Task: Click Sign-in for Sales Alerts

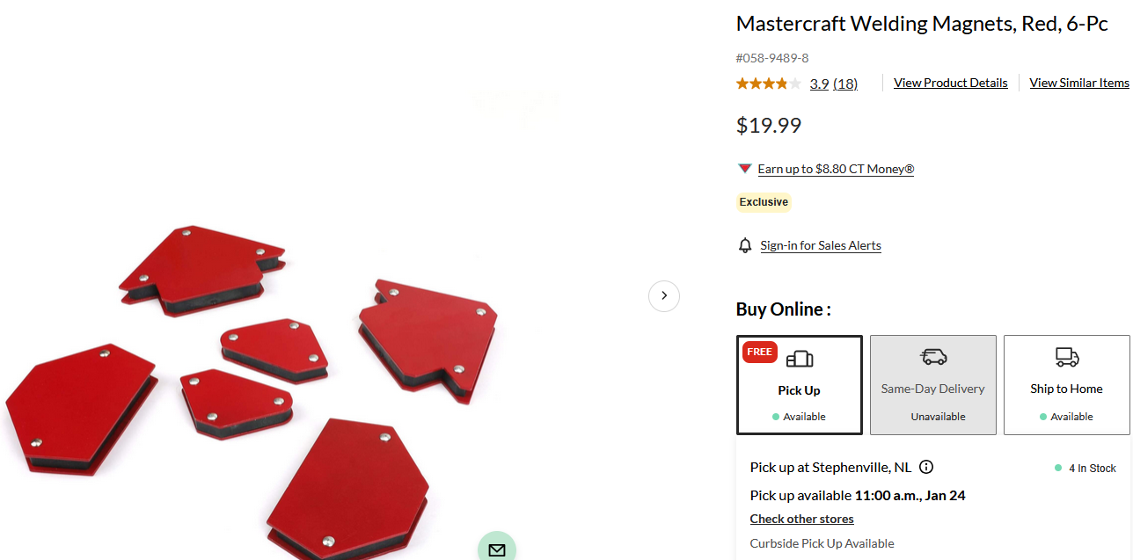Action: 821,245
